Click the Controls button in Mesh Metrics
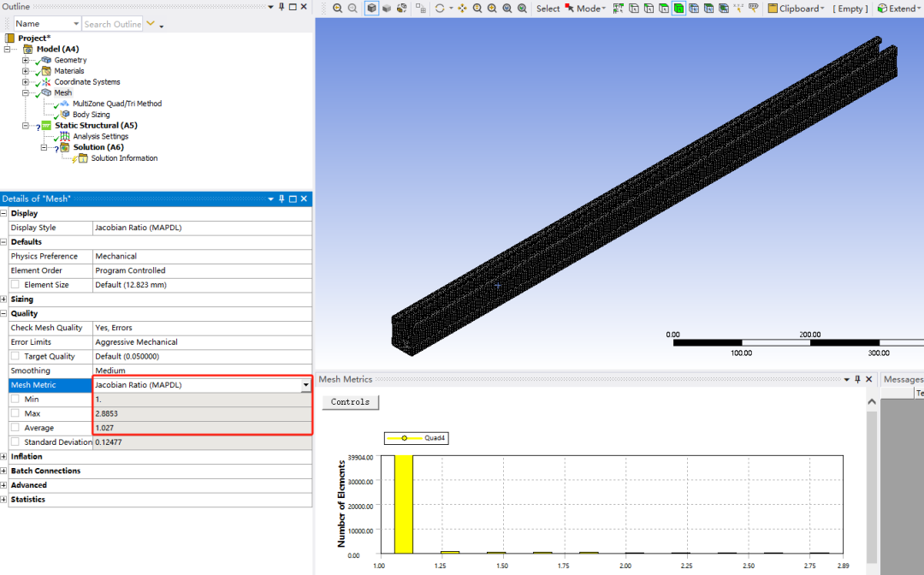924x575 pixels. [x=350, y=402]
